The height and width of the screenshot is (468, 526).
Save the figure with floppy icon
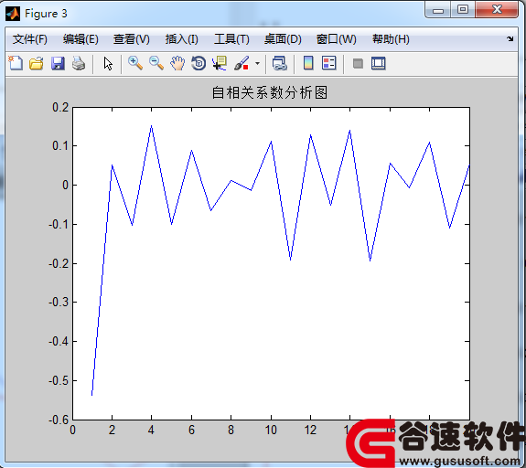point(58,63)
